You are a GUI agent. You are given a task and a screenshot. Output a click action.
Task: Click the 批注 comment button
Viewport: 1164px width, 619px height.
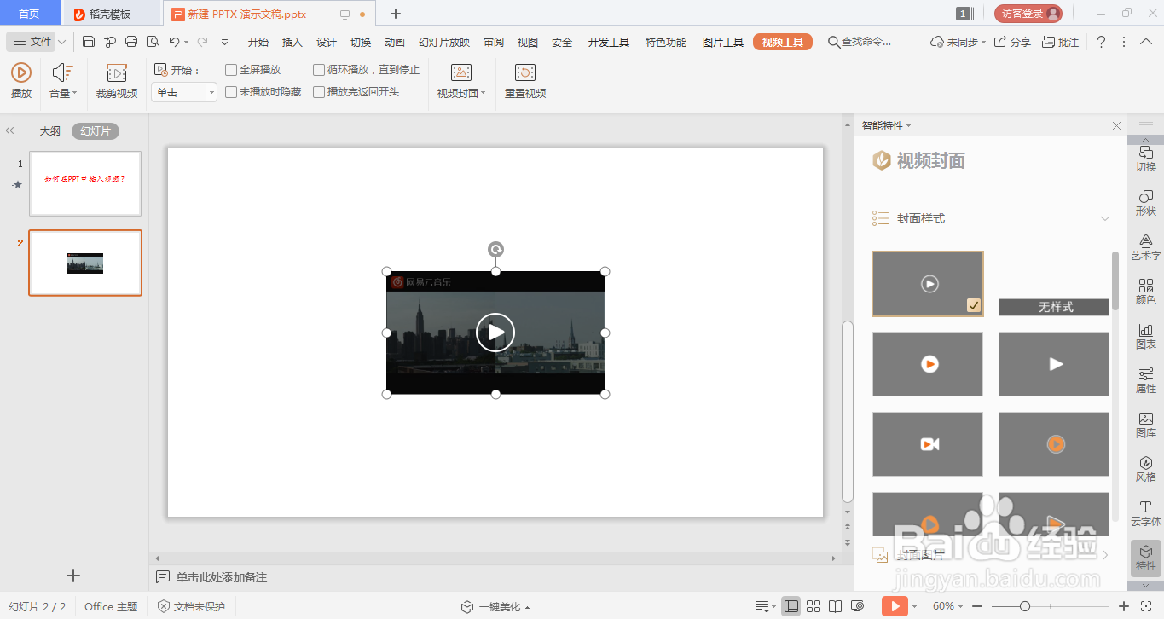tap(1061, 42)
